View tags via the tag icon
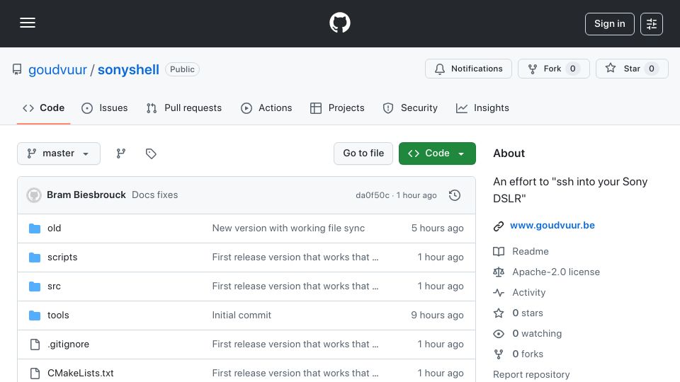 151,154
